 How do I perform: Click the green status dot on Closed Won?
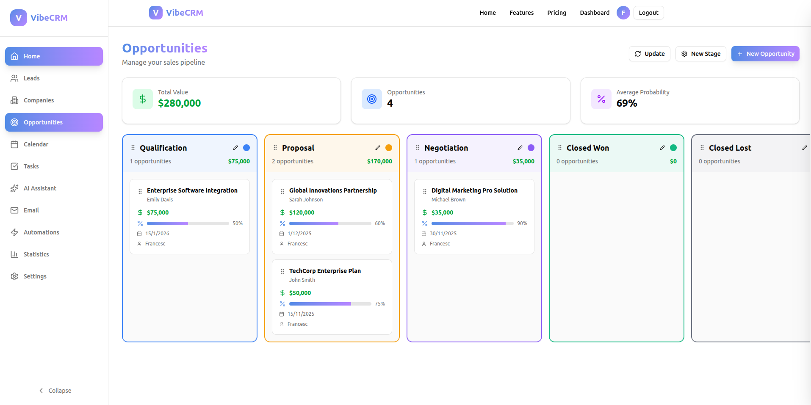[673, 148]
